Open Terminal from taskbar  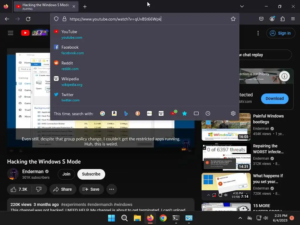point(176,218)
